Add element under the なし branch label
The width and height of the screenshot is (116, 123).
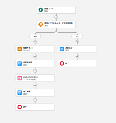click(x=77, y=42)
